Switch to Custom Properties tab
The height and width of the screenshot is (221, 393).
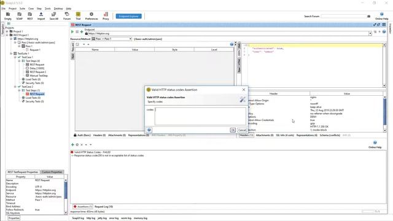(x=52, y=172)
